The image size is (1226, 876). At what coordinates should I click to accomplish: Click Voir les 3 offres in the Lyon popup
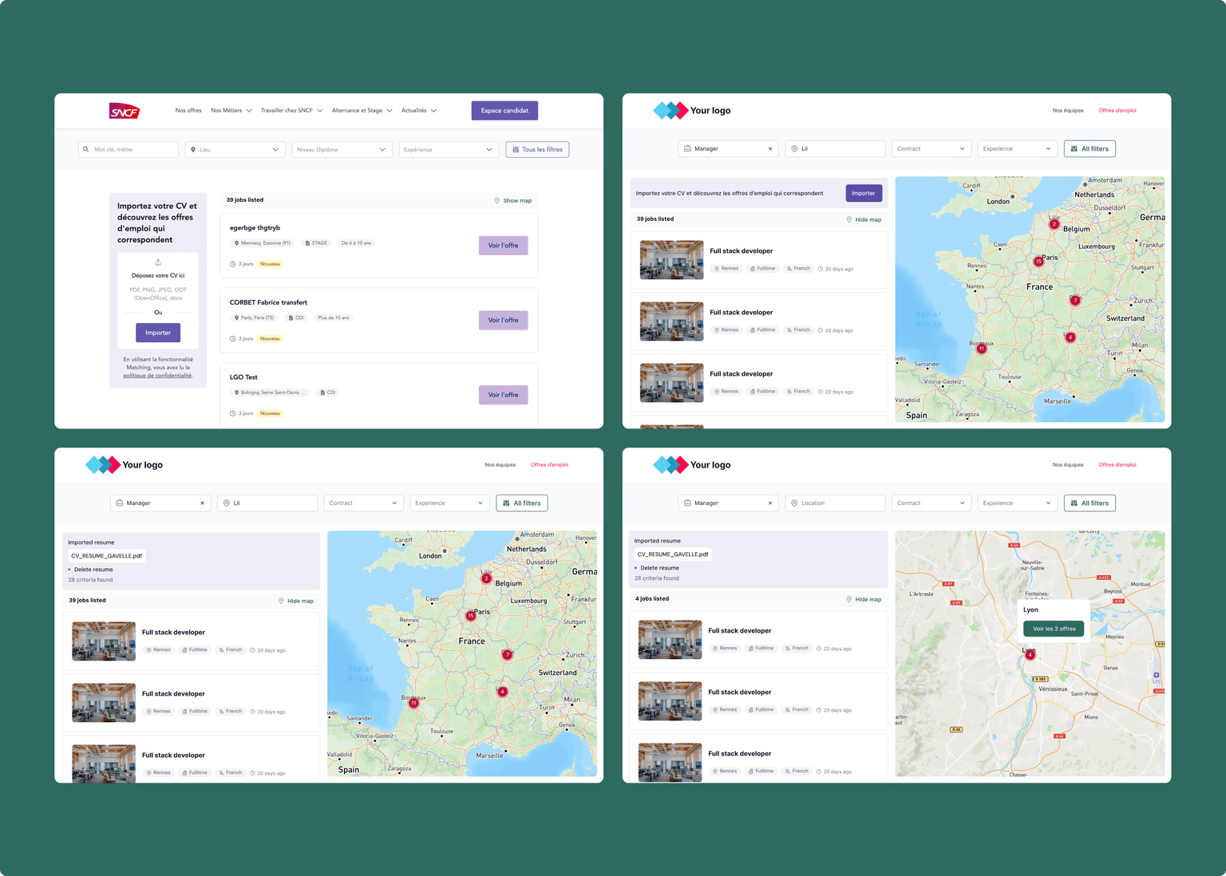click(1053, 628)
